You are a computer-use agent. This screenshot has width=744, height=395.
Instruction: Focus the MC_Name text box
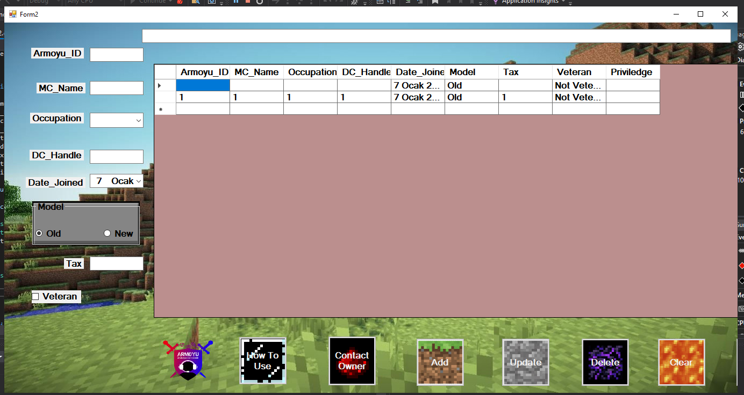[x=117, y=88]
